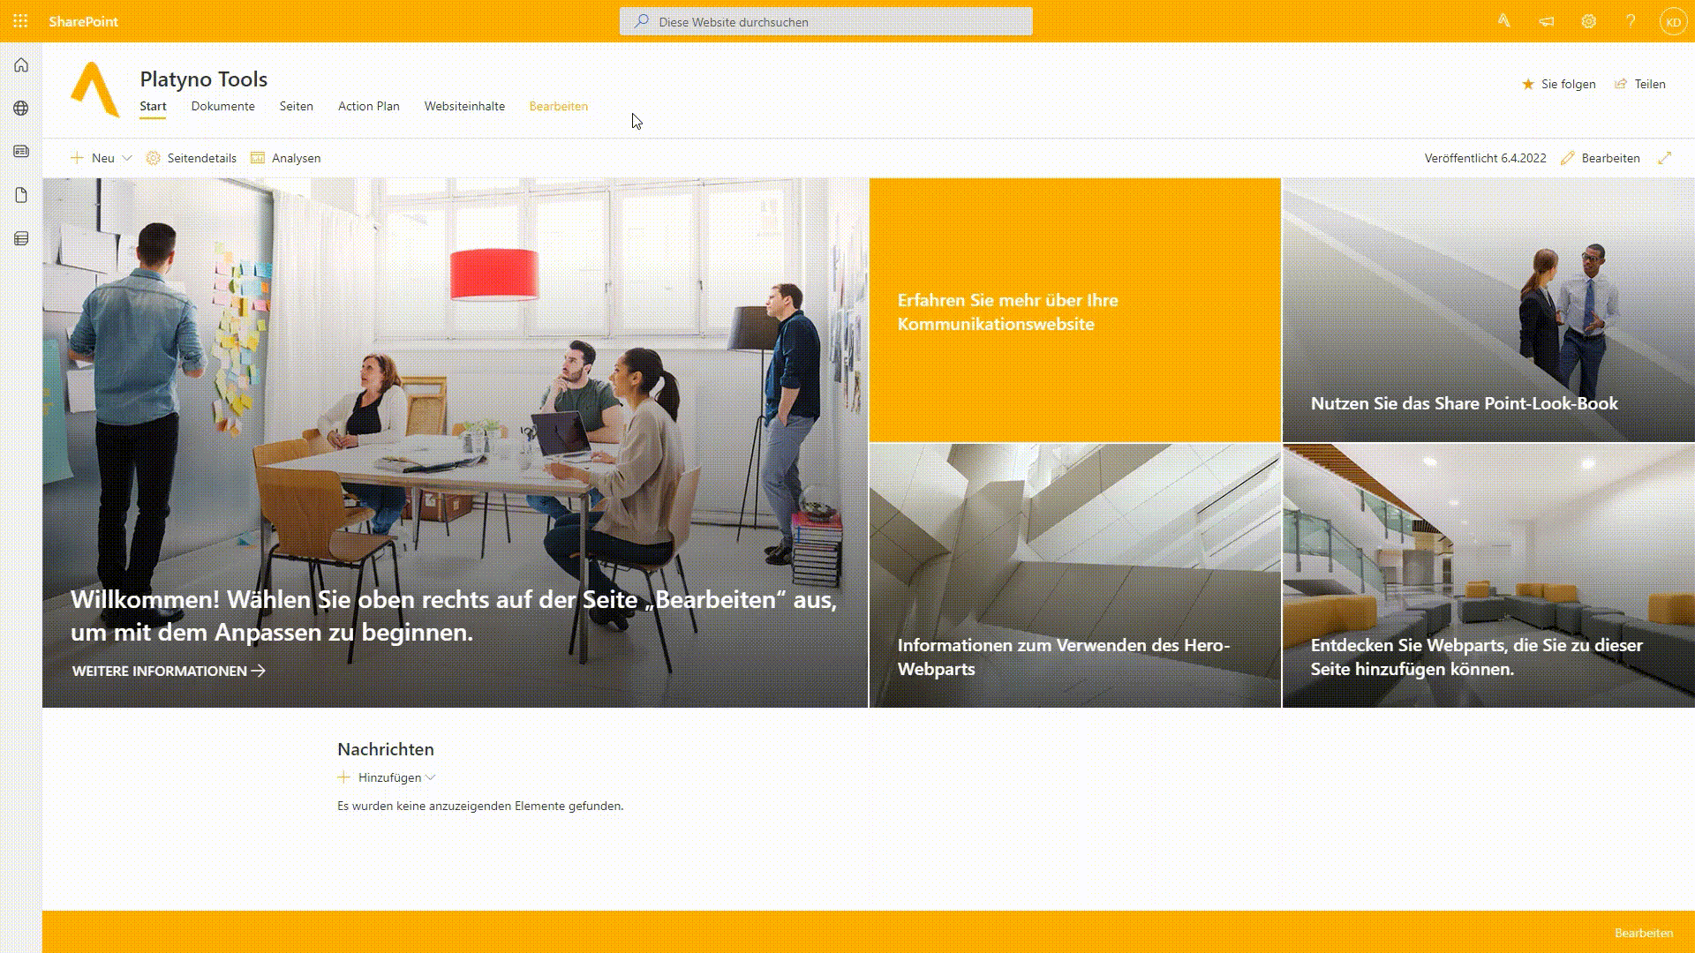Open Seitendetails button label
This screenshot has width=1695, height=953.
coord(202,158)
